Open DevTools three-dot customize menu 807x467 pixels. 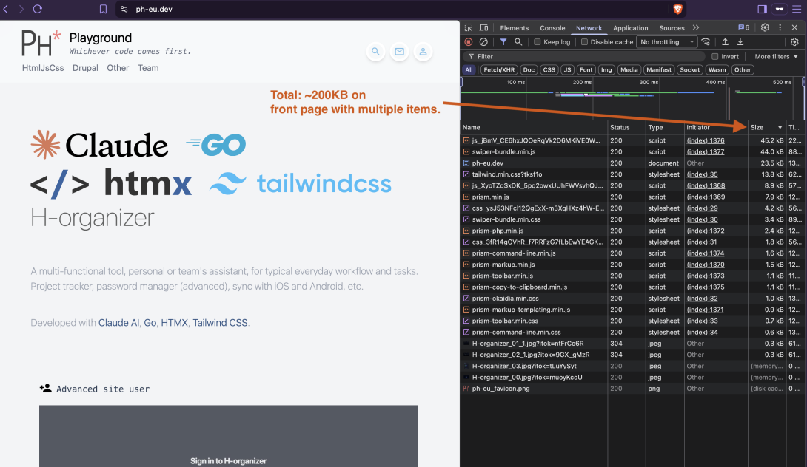[780, 28]
